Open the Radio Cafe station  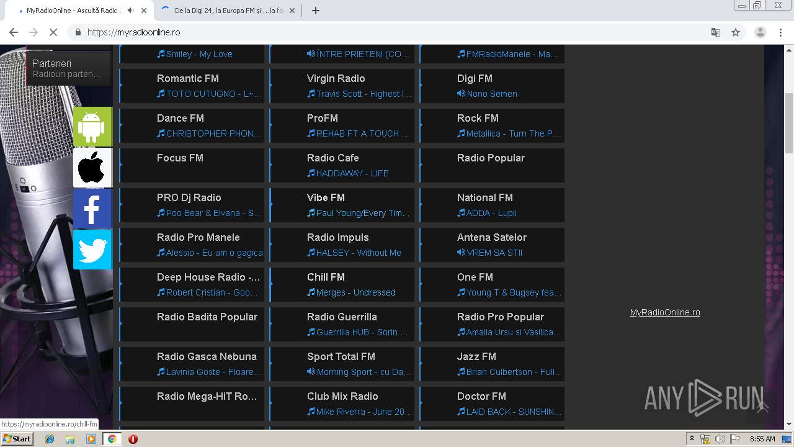click(342, 165)
